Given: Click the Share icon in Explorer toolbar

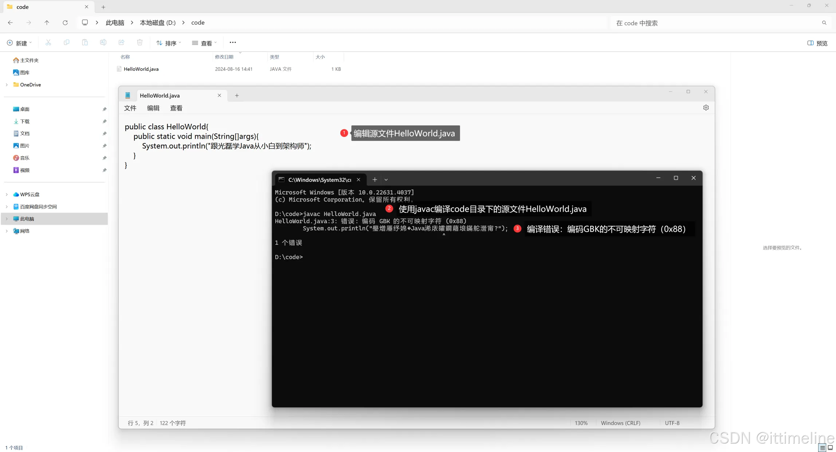Looking at the screenshot, I should 121,43.
